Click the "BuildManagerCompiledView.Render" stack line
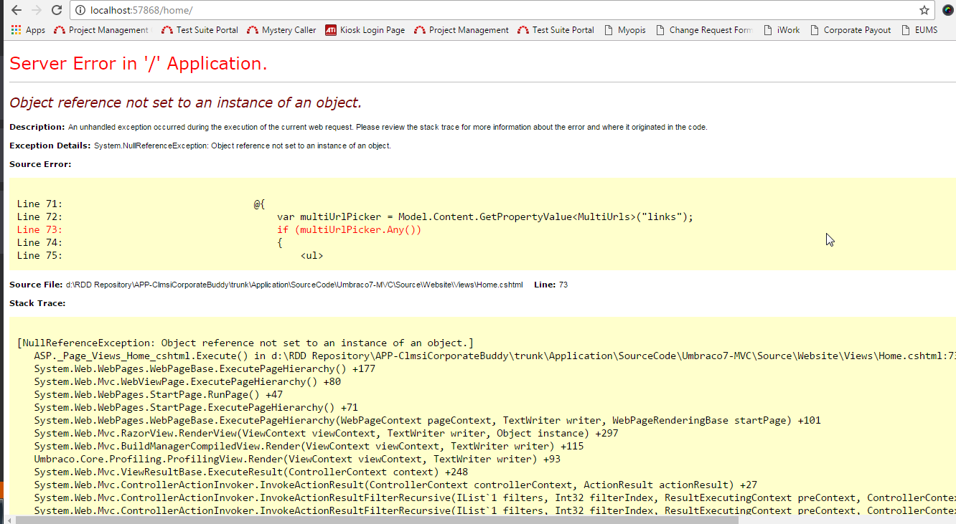The height and width of the screenshot is (524, 956). 309,447
